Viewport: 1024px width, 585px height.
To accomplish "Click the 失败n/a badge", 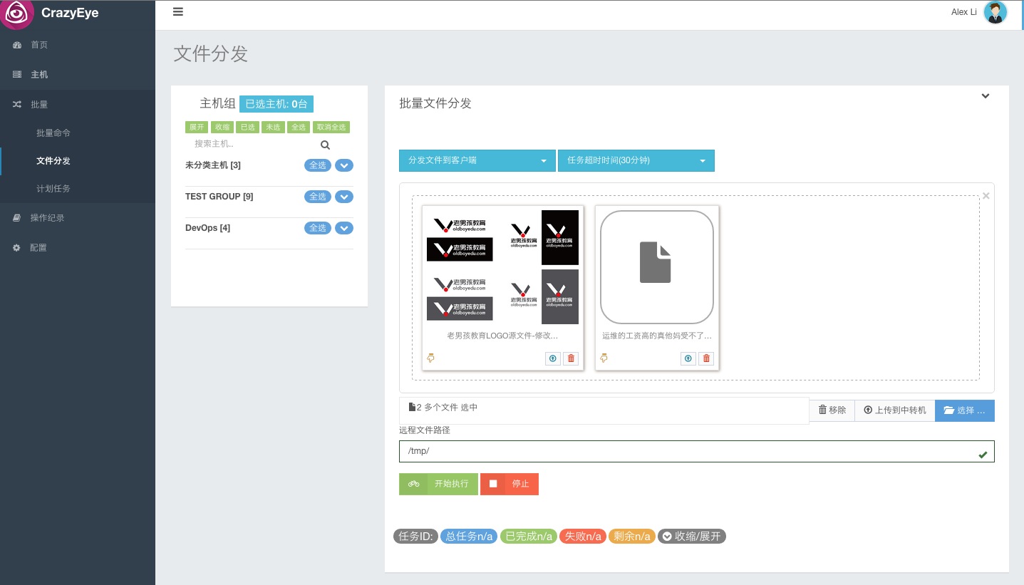I will 583,537.
